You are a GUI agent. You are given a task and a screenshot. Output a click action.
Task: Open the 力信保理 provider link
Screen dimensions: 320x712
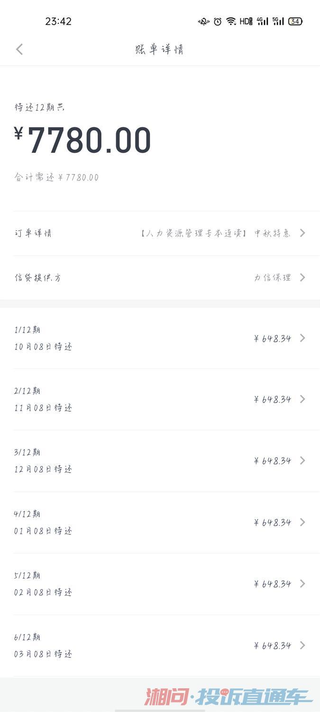tap(272, 277)
